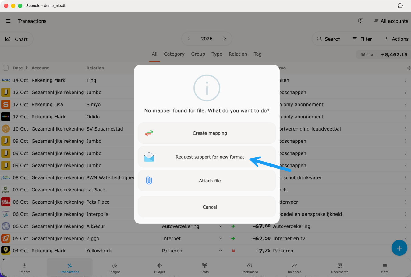Switch to the Category tab
The height and width of the screenshot is (277, 411).
(x=174, y=54)
